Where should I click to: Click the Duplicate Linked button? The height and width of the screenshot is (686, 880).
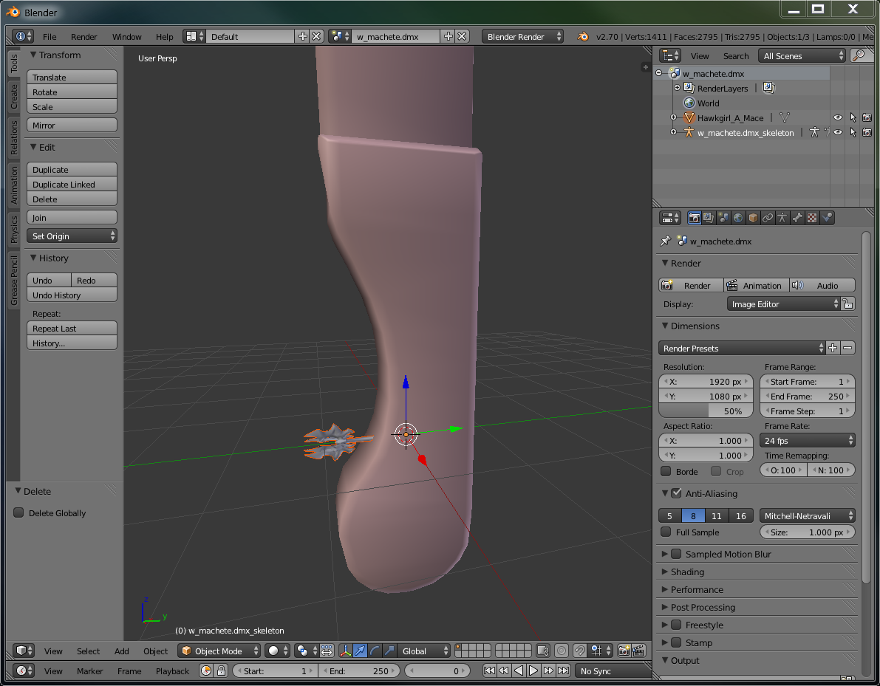click(72, 184)
